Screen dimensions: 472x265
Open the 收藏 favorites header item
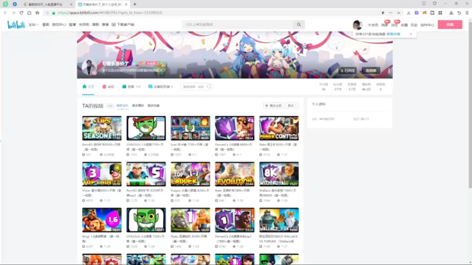(x=404, y=25)
